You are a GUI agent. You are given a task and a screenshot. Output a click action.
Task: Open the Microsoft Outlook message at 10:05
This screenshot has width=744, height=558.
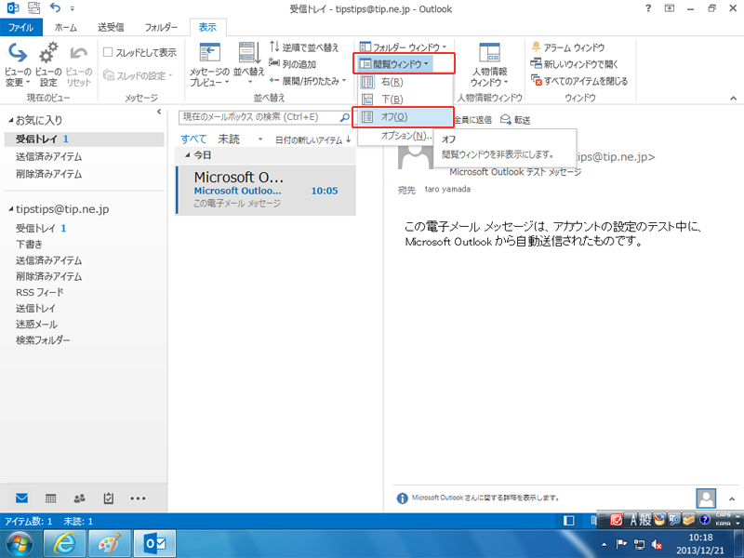tap(266, 191)
